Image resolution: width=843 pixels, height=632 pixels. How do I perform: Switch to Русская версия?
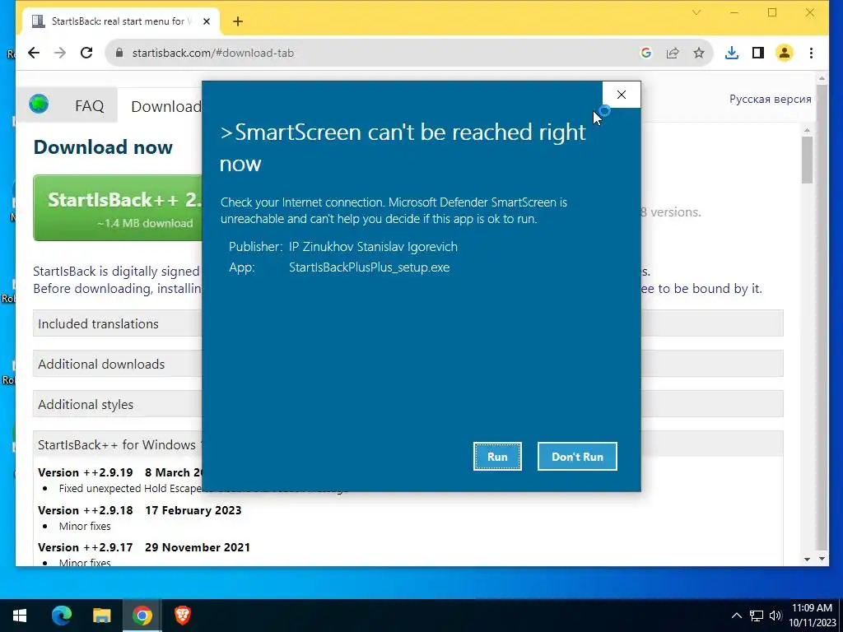770,99
